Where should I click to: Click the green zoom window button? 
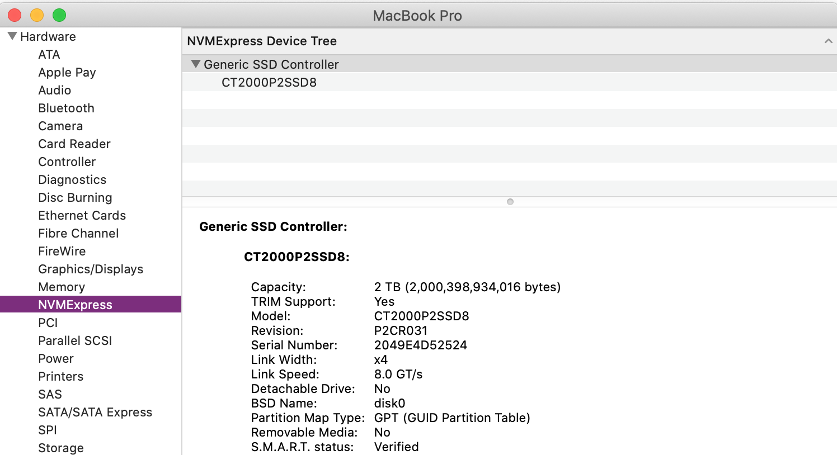59,15
